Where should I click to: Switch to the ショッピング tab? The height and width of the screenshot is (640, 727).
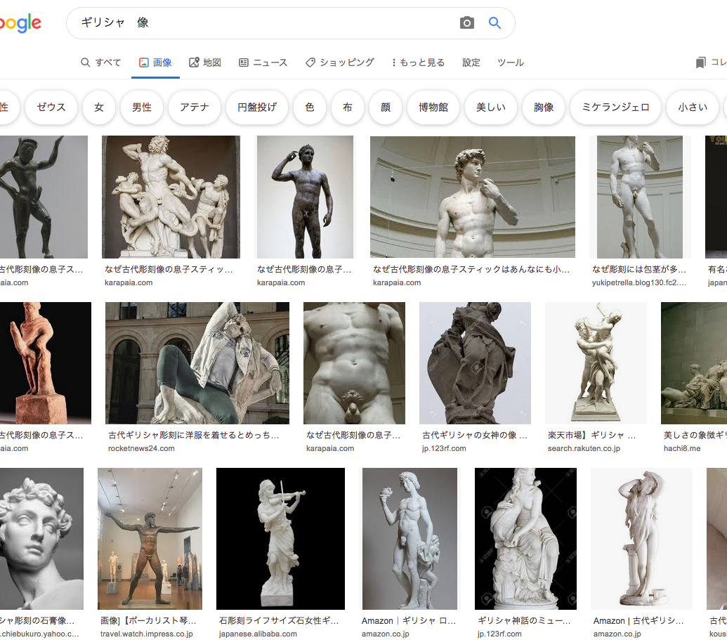340,63
